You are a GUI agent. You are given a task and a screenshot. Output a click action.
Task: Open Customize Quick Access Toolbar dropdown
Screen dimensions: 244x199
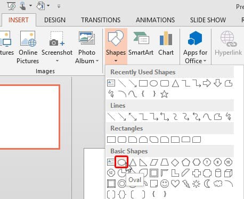pyautogui.click(x=59, y=6)
